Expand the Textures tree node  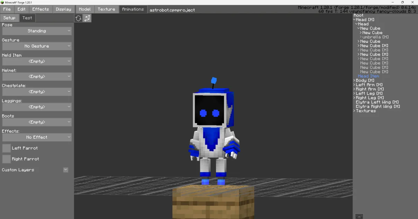click(354, 111)
